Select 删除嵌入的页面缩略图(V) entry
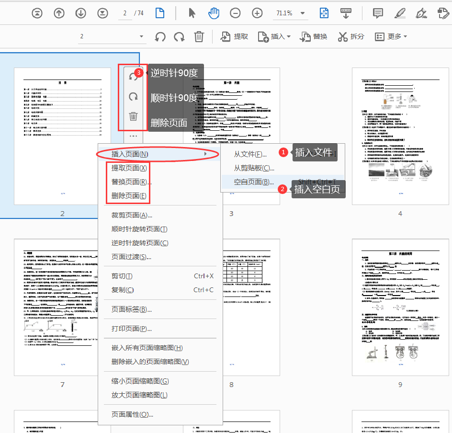 click(160, 362)
